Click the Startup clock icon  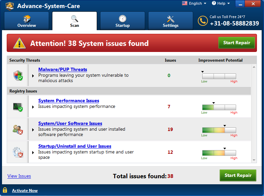click(123, 19)
